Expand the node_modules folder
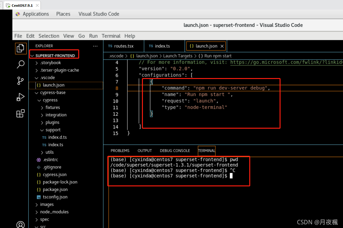 [36, 212]
